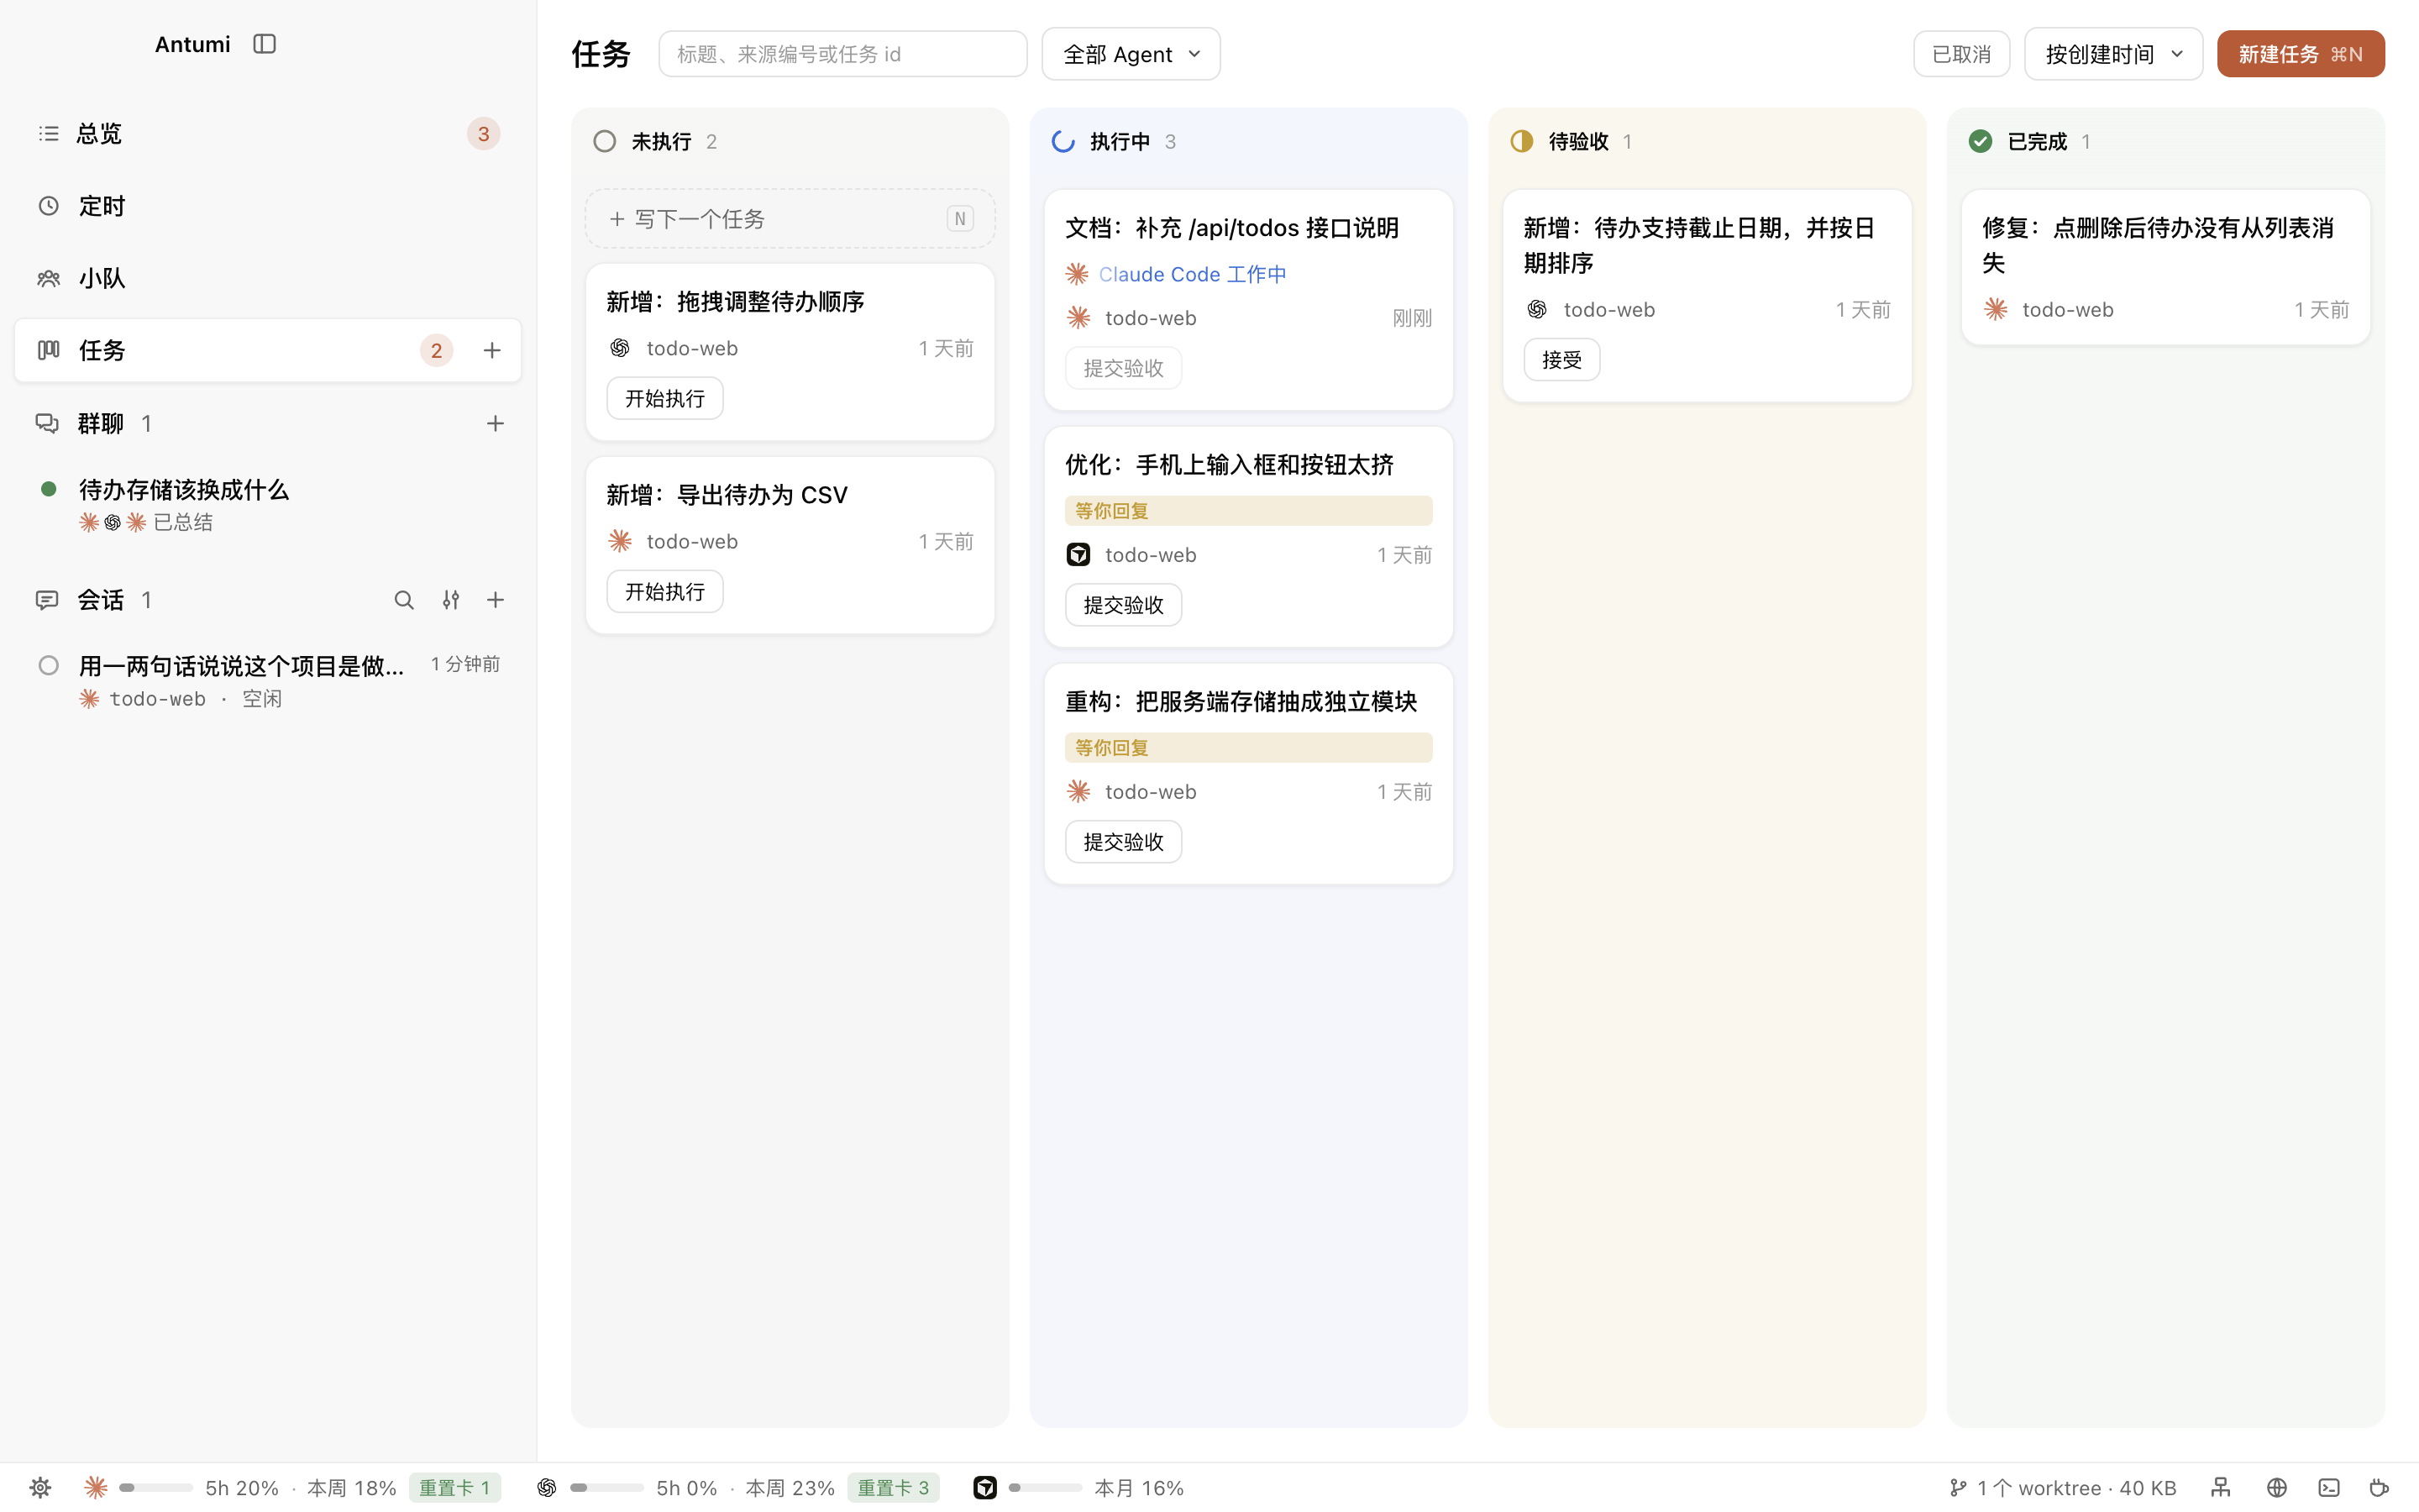Click the 执行中 spinner icon

(1063, 141)
